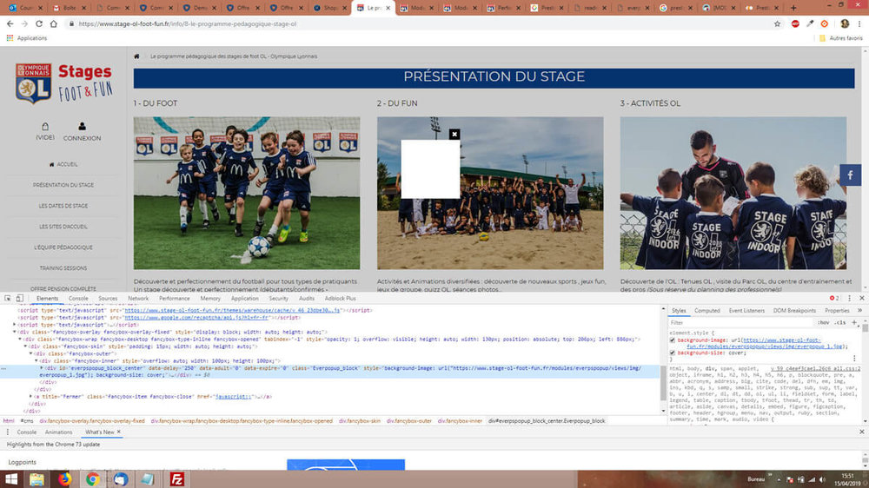The height and width of the screenshot is (488, 869).
Task: Open the Performance tab
Action: coord(175,298)
